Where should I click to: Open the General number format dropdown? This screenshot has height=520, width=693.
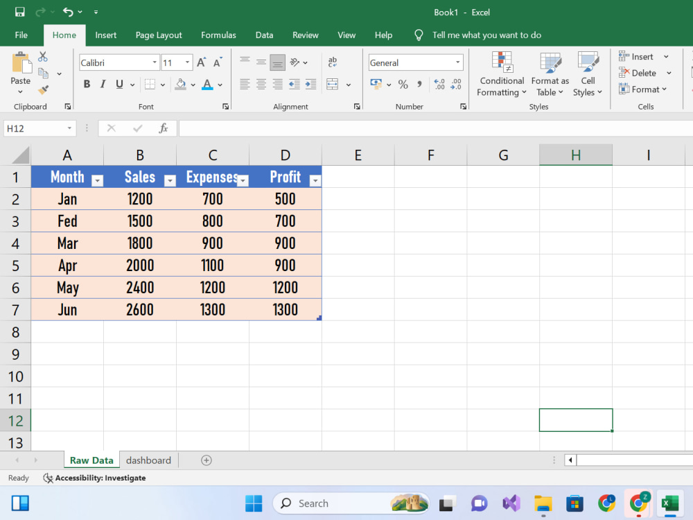(458, 62)
